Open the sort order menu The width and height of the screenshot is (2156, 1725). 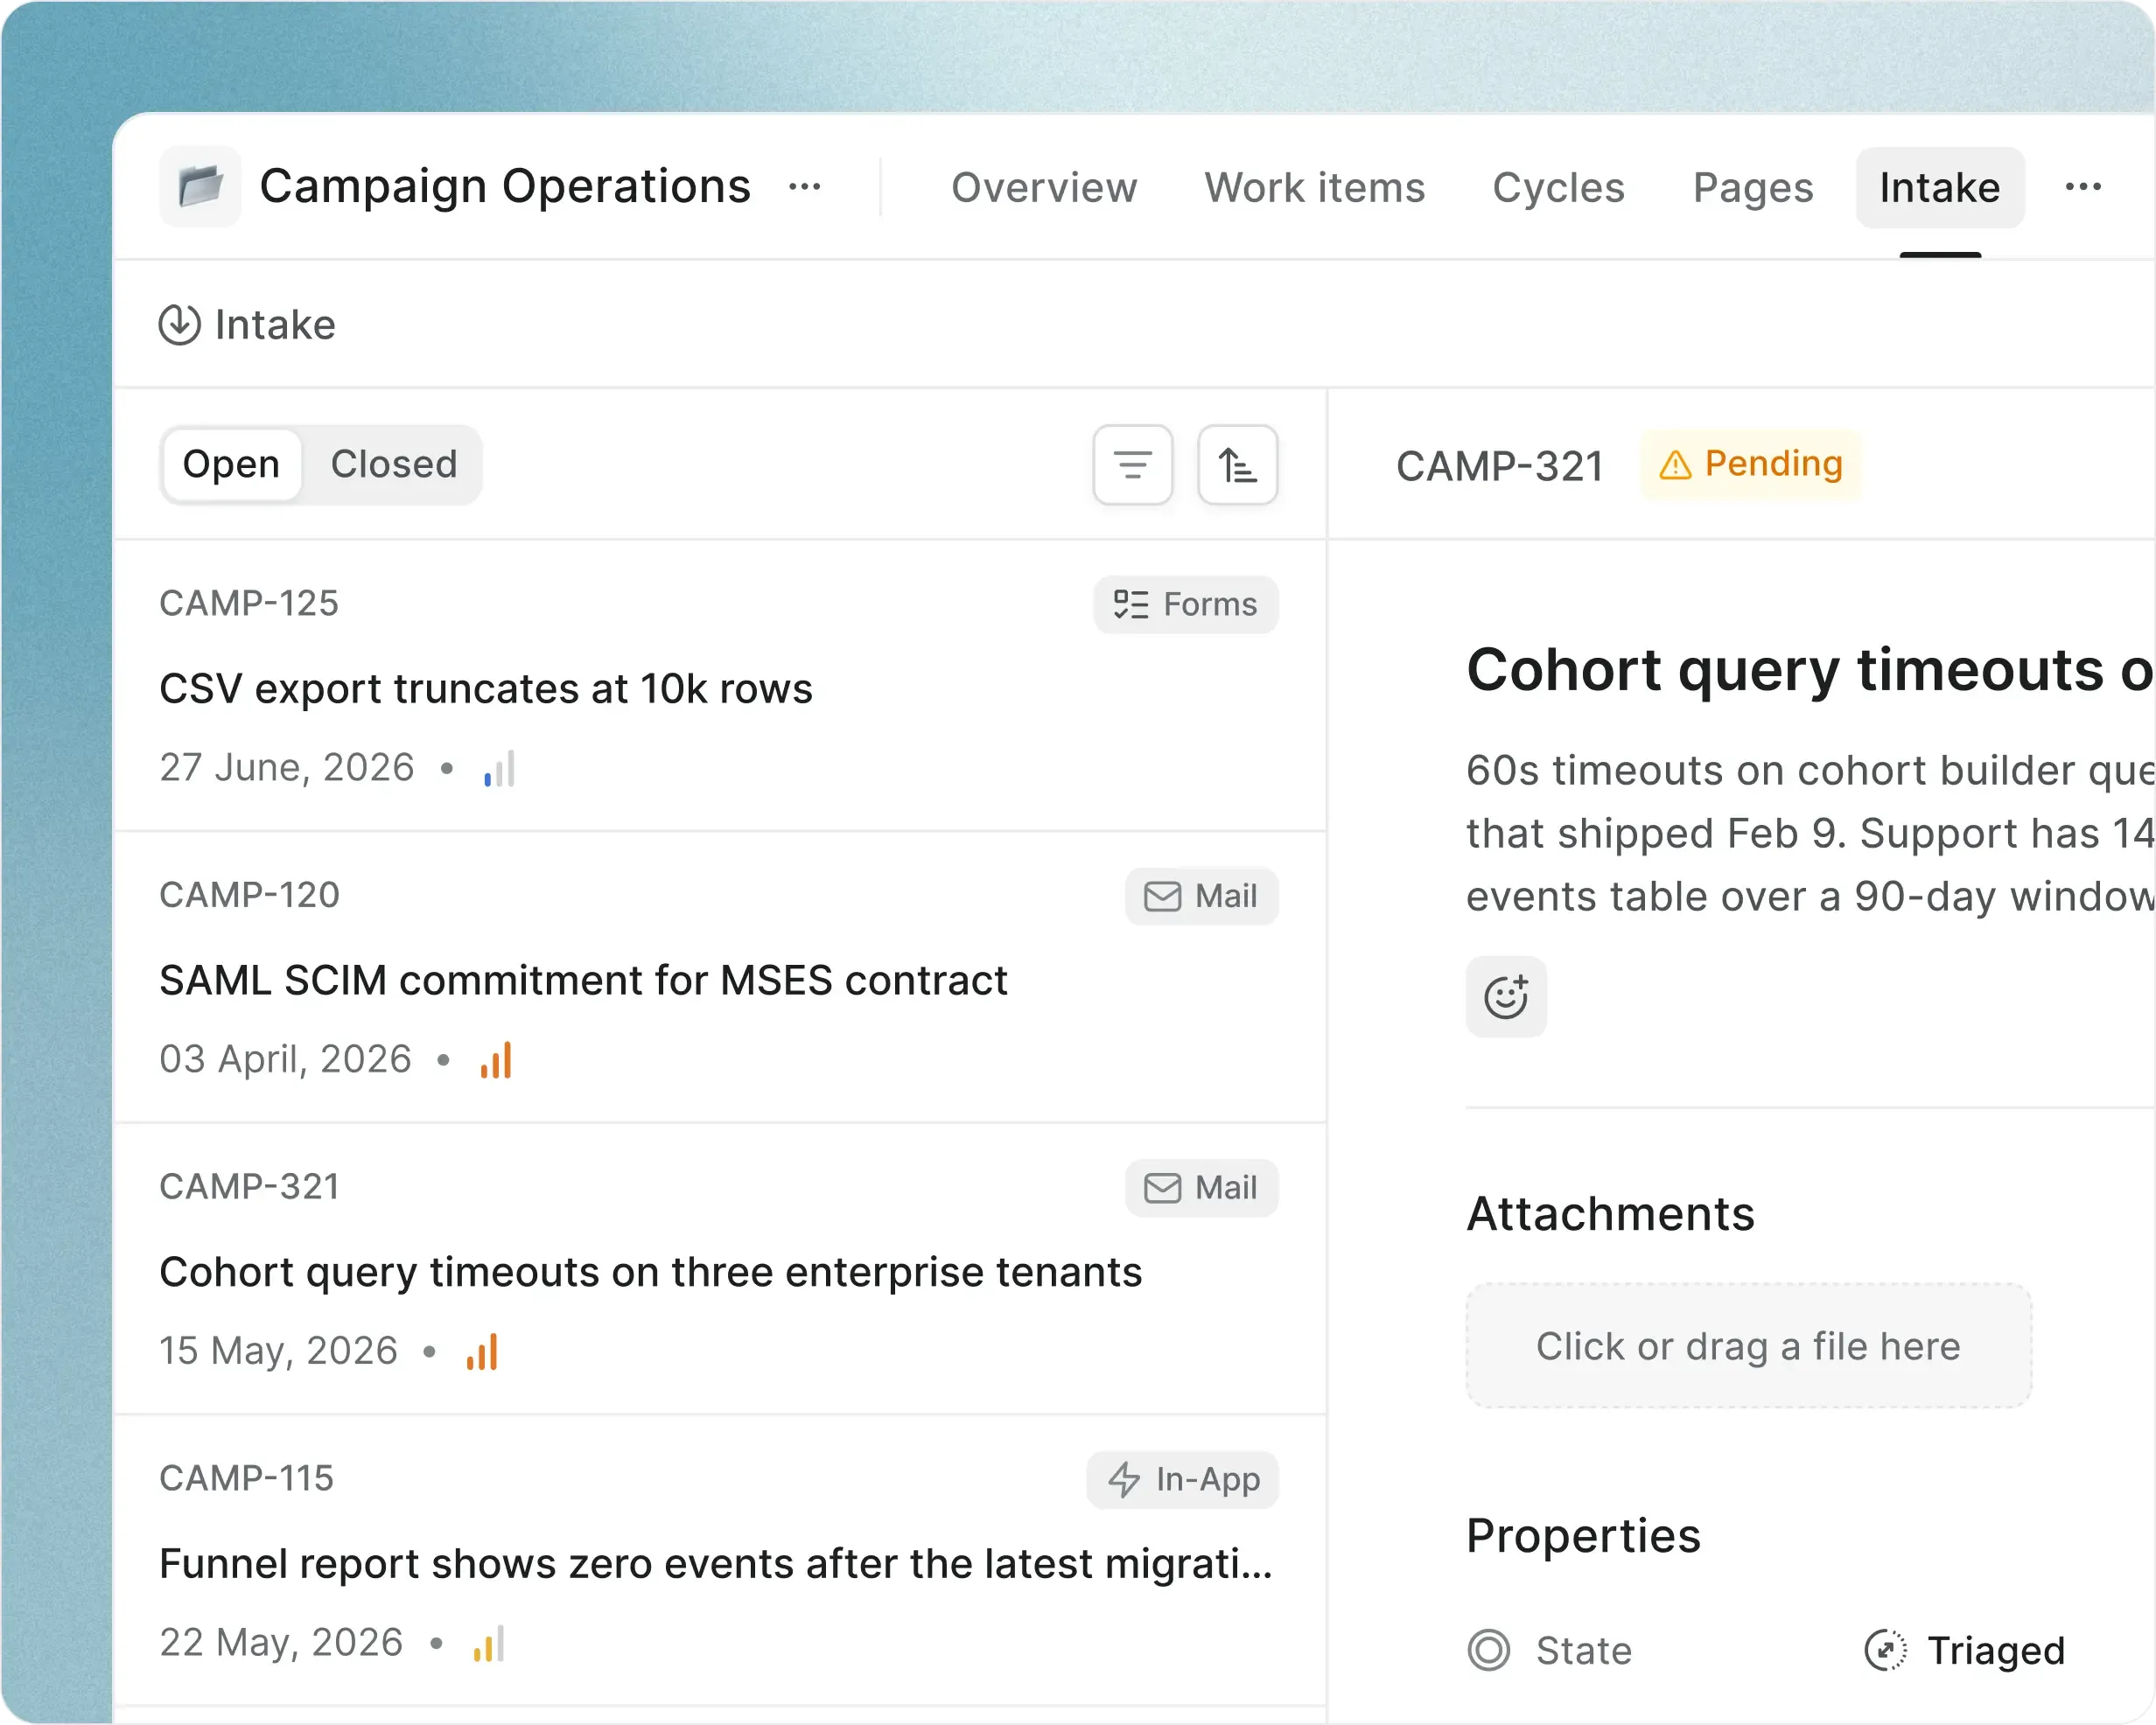1238,465
